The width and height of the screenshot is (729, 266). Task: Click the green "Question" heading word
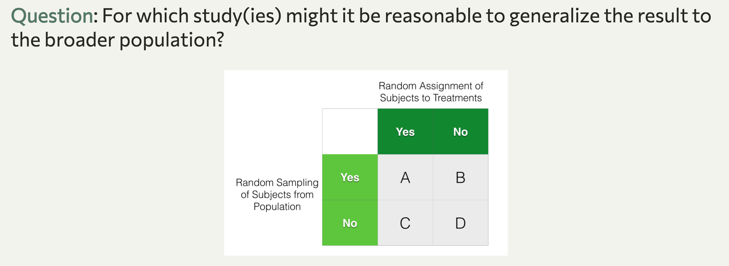point(52,16)
